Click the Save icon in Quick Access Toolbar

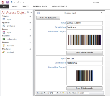coord(8,2)
